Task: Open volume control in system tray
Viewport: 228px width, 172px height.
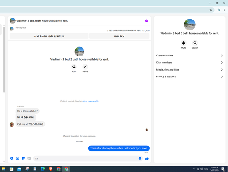Action: tap(202, 169)
